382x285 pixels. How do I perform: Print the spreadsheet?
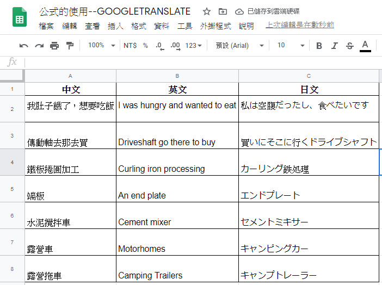[54, 46]
